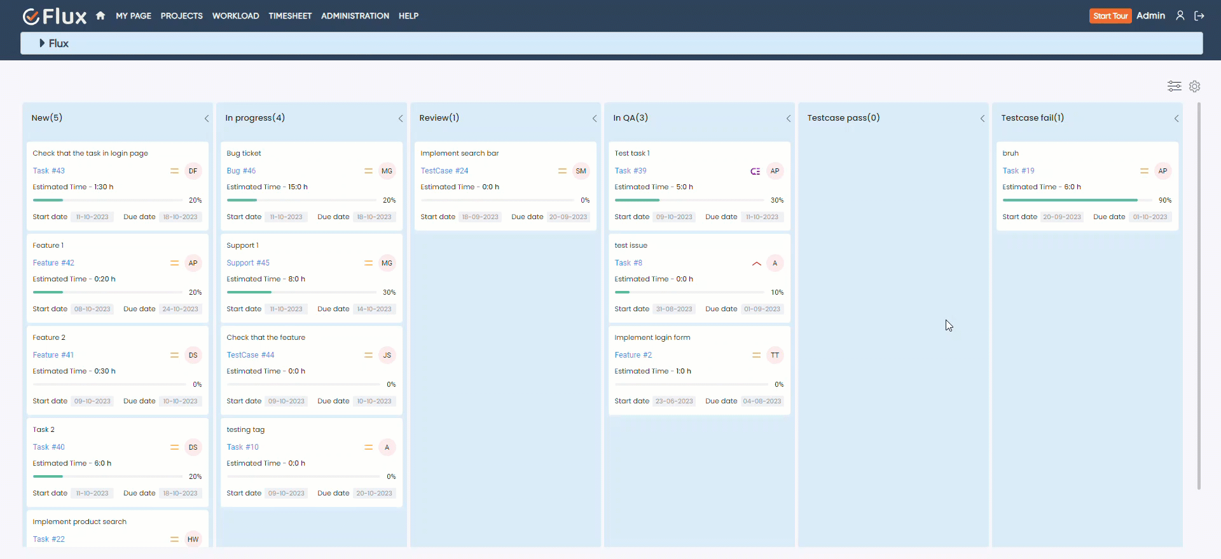This screenshot has height=559, width=1221.
Task: Collapse the New column
Action: click(x=207, y=118)
